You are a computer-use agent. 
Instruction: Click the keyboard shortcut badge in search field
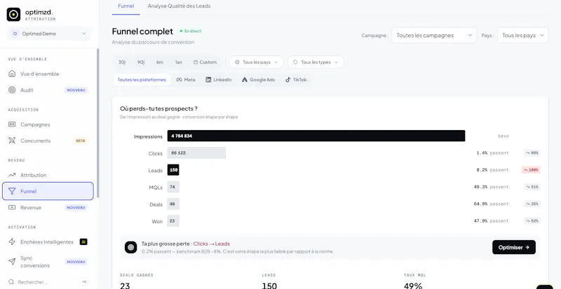(84, 282)
